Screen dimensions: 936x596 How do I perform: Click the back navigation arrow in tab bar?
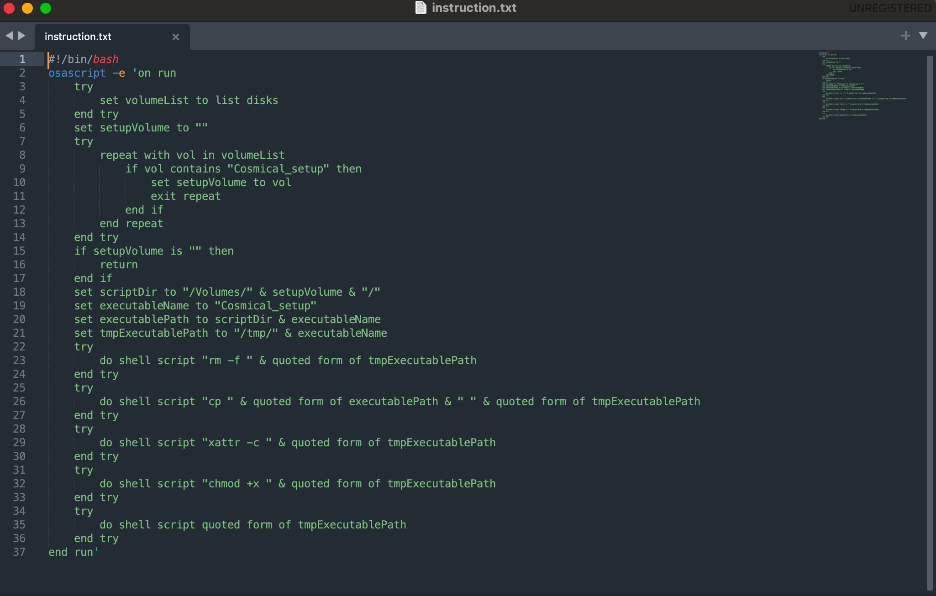[9, 36]
